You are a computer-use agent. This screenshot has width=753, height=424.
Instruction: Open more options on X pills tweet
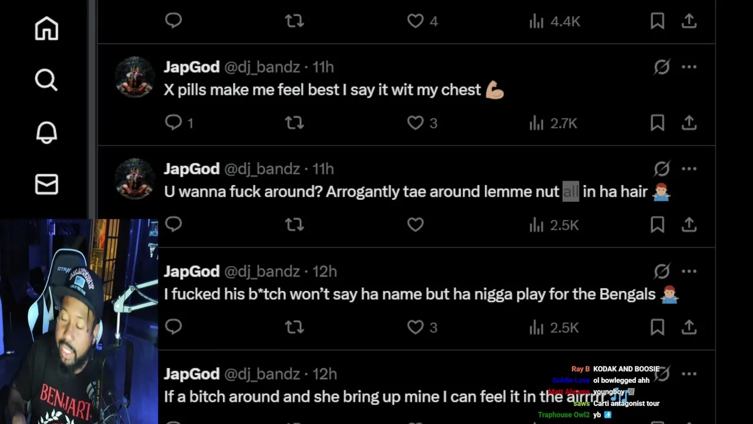689,67
